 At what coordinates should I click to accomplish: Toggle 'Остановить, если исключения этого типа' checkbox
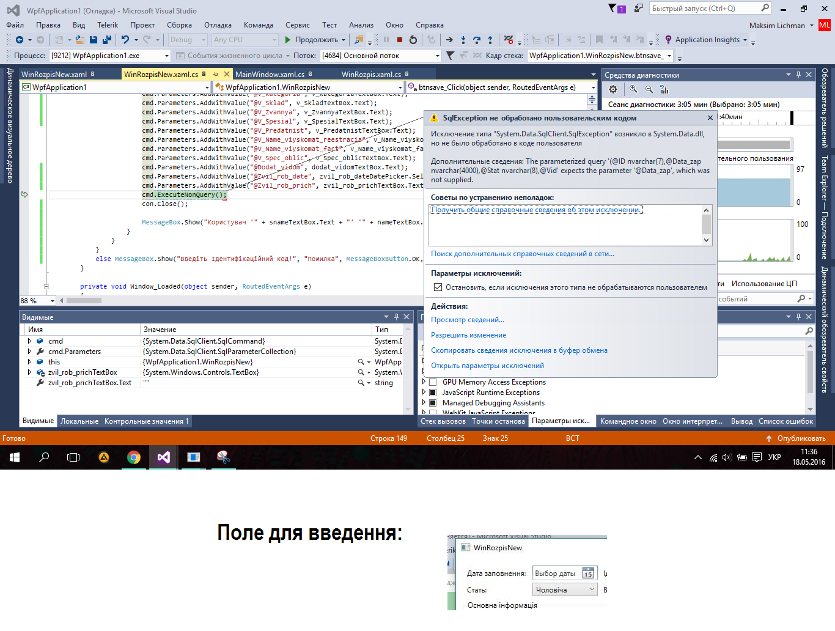point(438,287)
